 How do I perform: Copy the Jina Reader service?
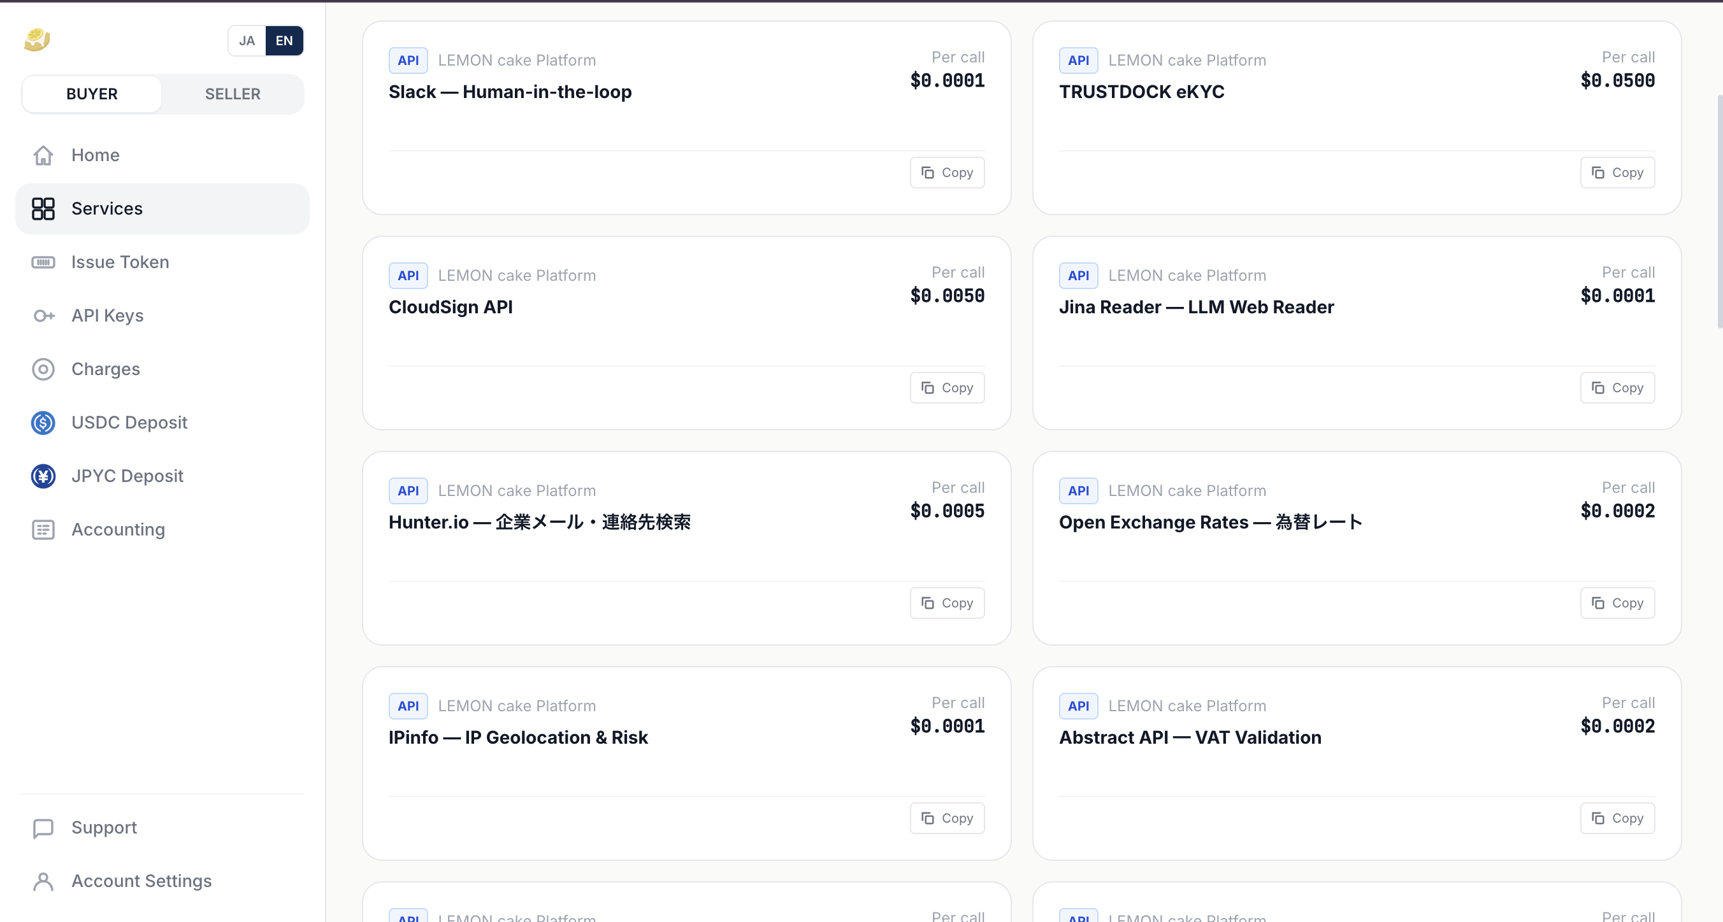(x=1617, y=388)
